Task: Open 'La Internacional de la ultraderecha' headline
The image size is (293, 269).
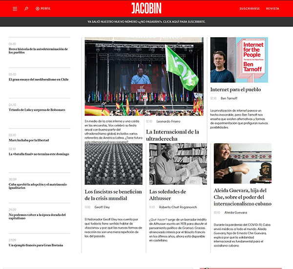Action: 172,135
